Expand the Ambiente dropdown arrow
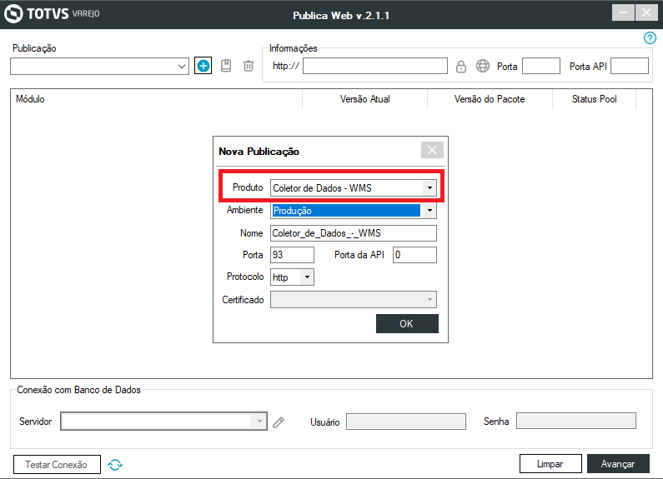 (429, 211)
